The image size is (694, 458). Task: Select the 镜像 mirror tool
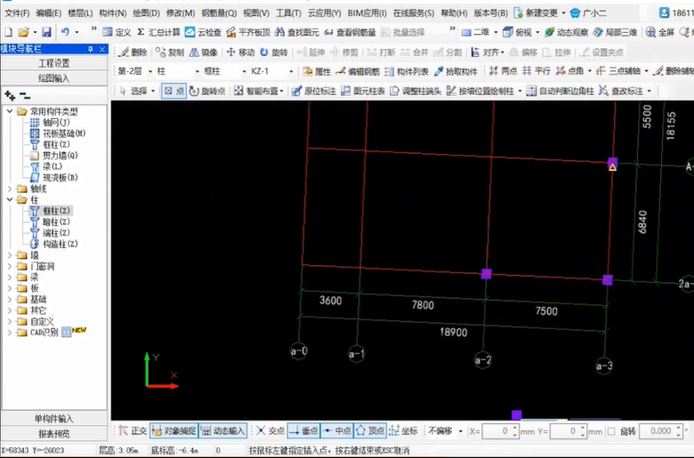(x=204, y=52)
